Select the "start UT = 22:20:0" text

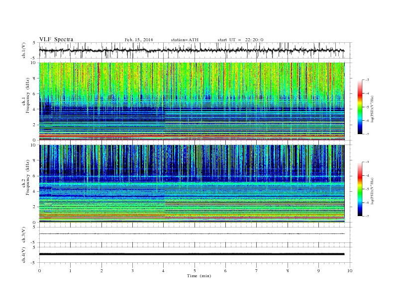pyautogui.click(x=240, y=40)
